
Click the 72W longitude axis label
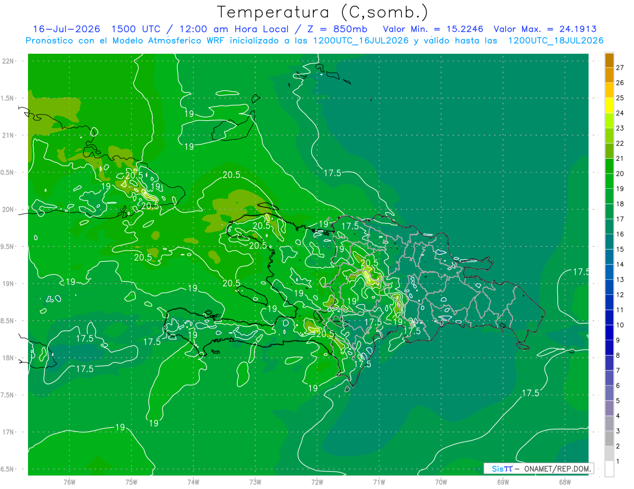(x=317, y=482)
